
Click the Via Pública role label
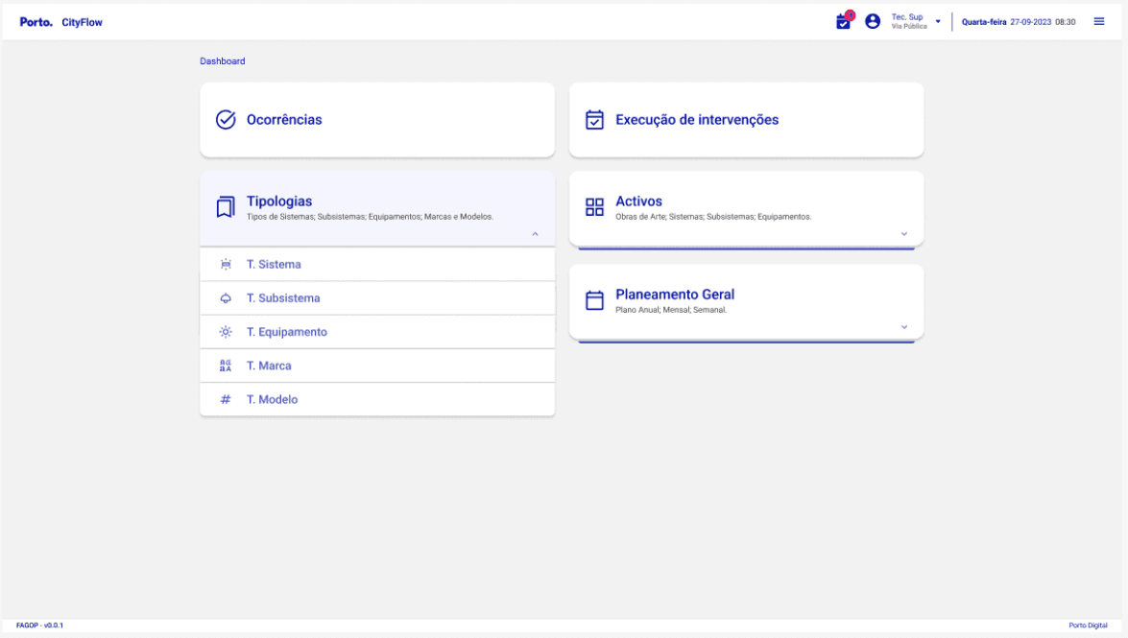(909, 27)
